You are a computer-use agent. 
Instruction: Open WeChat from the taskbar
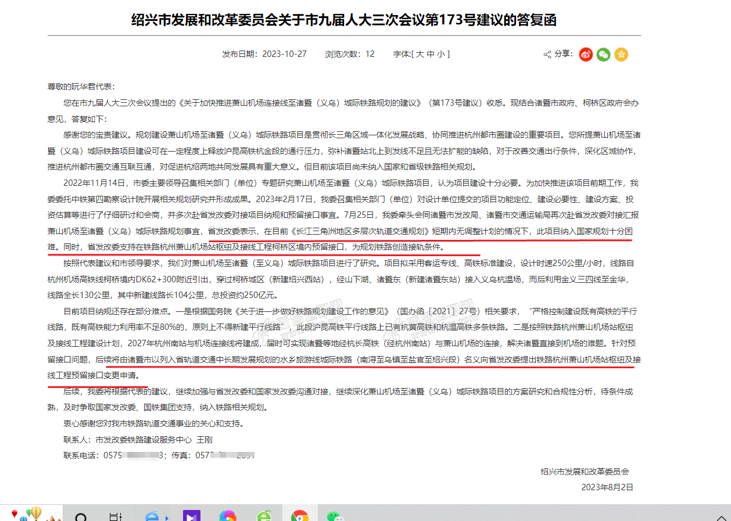tap(334, 516)
